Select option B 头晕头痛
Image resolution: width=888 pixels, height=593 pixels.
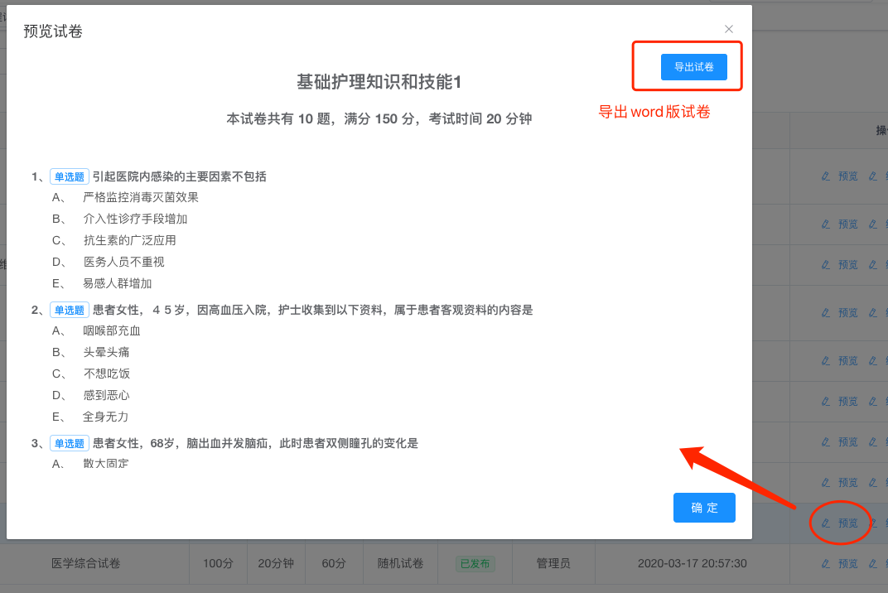point(106,352)
